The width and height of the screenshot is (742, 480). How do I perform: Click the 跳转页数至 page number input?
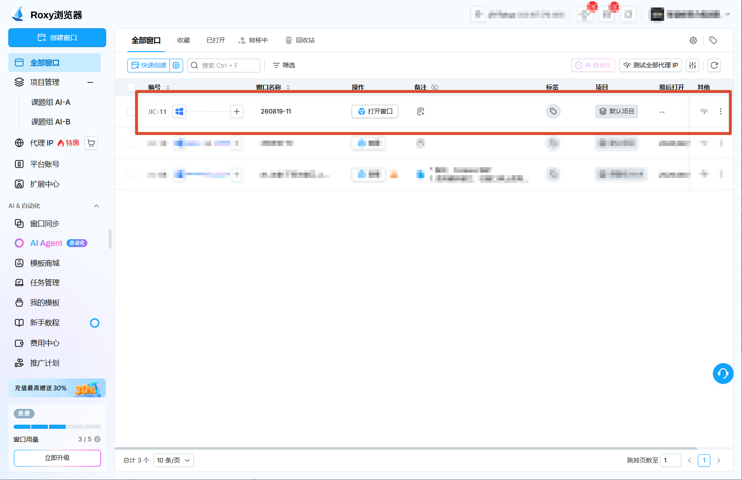[x=671, y=460]
